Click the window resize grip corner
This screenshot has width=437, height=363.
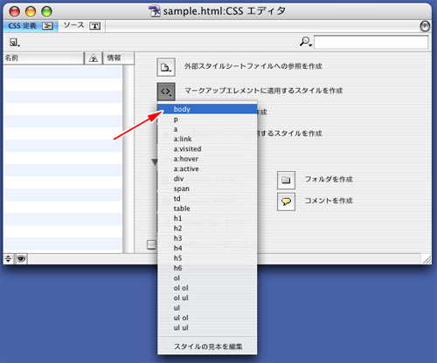coord(427,259)
